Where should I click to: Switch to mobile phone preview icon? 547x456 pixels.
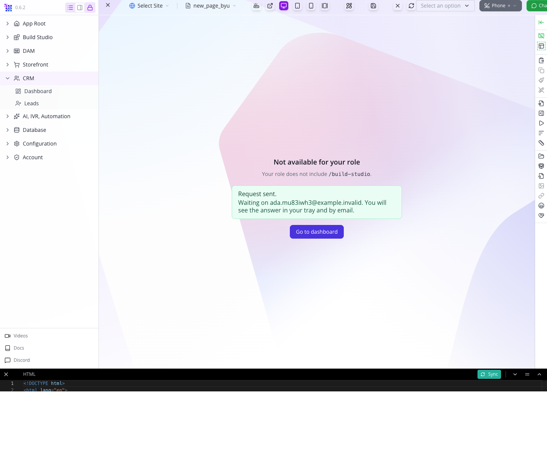pyautogui.click(x=311, y=6)
